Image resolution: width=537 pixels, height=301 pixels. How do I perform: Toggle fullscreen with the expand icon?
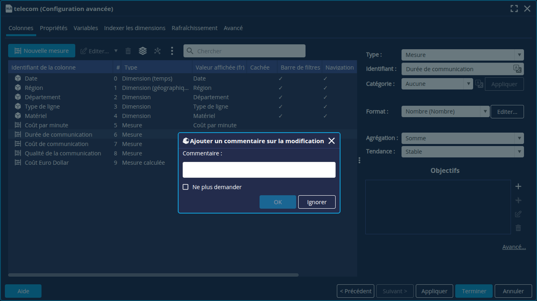514,9
